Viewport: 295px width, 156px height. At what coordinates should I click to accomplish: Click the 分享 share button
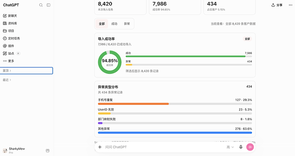tap(277, 5)
